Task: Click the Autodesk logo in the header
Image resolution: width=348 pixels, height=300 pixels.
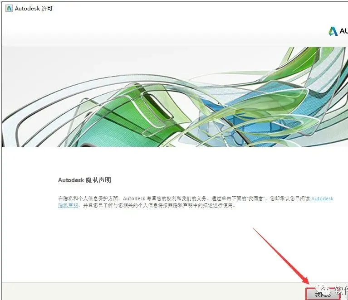Action: tap(338, 31)
